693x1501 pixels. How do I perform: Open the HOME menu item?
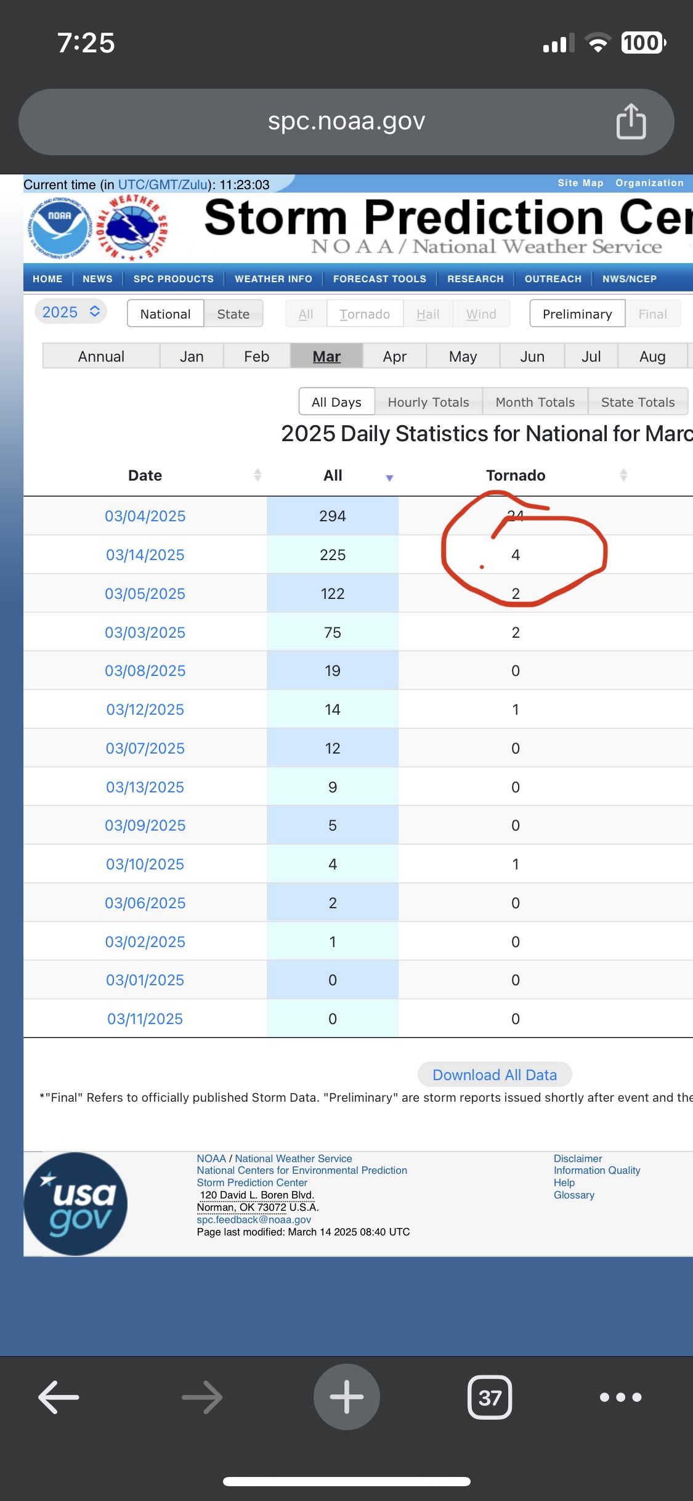click(x=47, y=279)
